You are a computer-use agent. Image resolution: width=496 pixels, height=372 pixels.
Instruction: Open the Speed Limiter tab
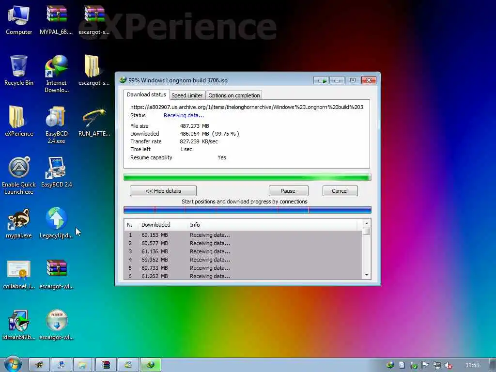click(x=187, y=95)
